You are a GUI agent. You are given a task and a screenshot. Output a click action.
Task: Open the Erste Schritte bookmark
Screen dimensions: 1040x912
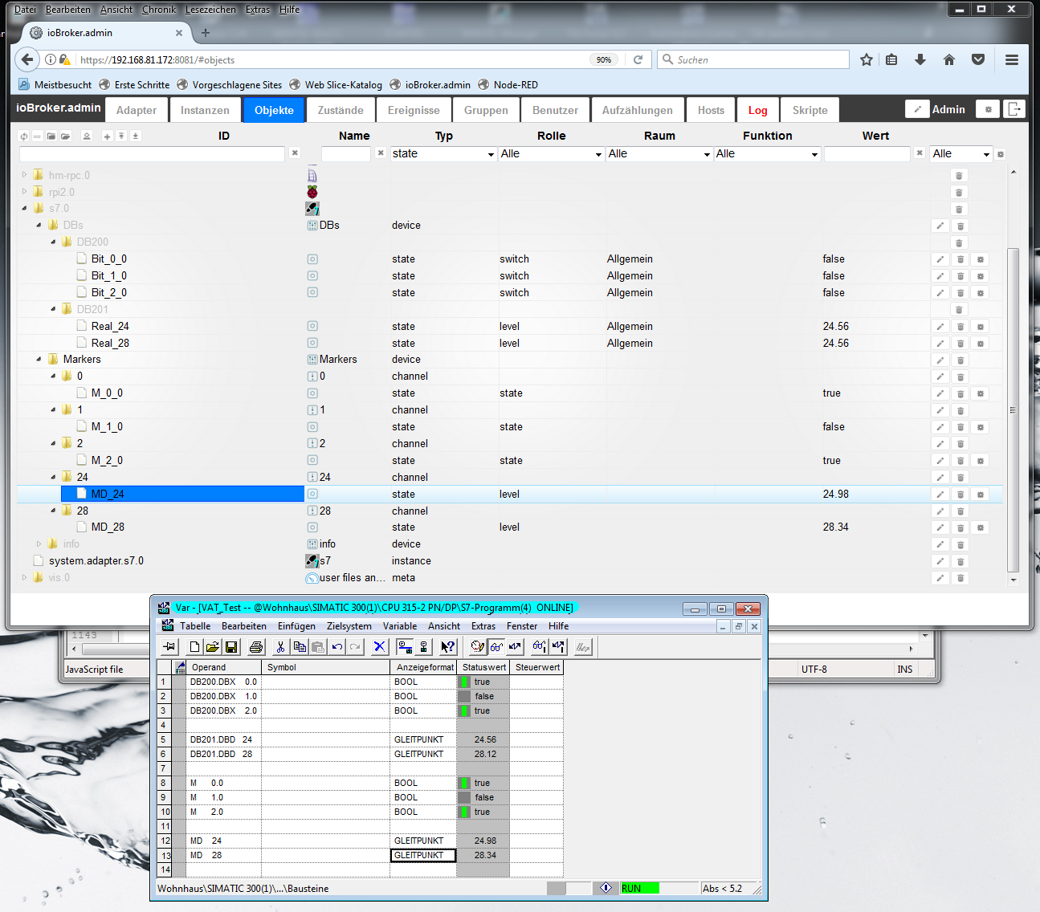coord(133,84)
